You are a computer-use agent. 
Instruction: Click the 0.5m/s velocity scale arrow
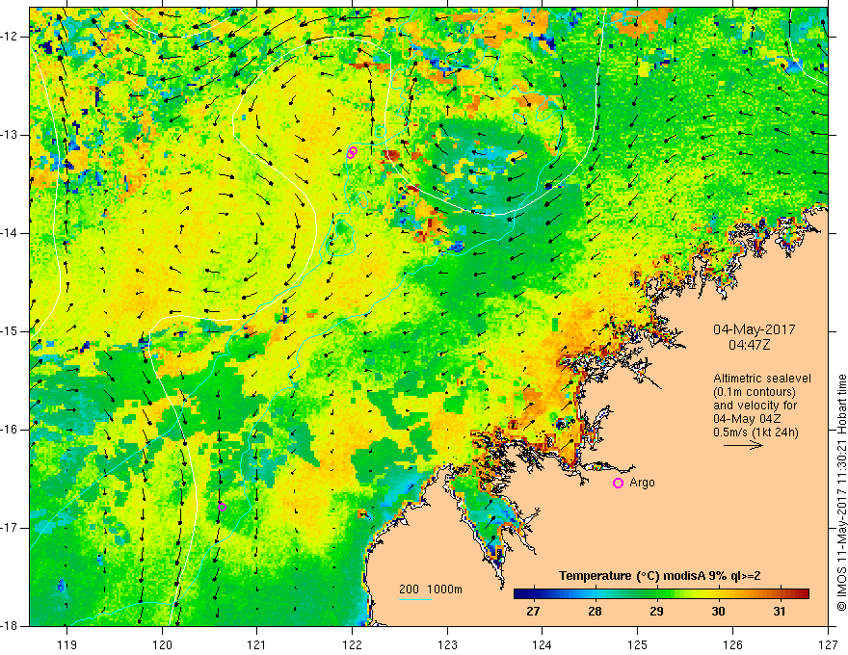click(x=743, y=445)
